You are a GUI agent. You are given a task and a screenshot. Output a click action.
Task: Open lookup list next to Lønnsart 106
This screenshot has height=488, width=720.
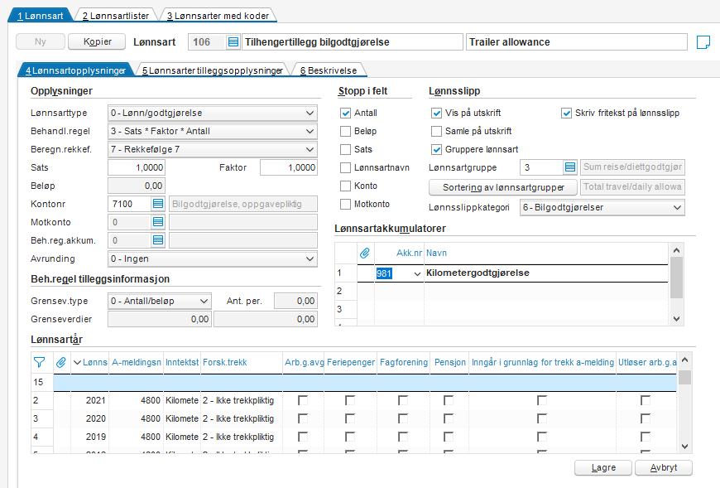pos(233,42)
